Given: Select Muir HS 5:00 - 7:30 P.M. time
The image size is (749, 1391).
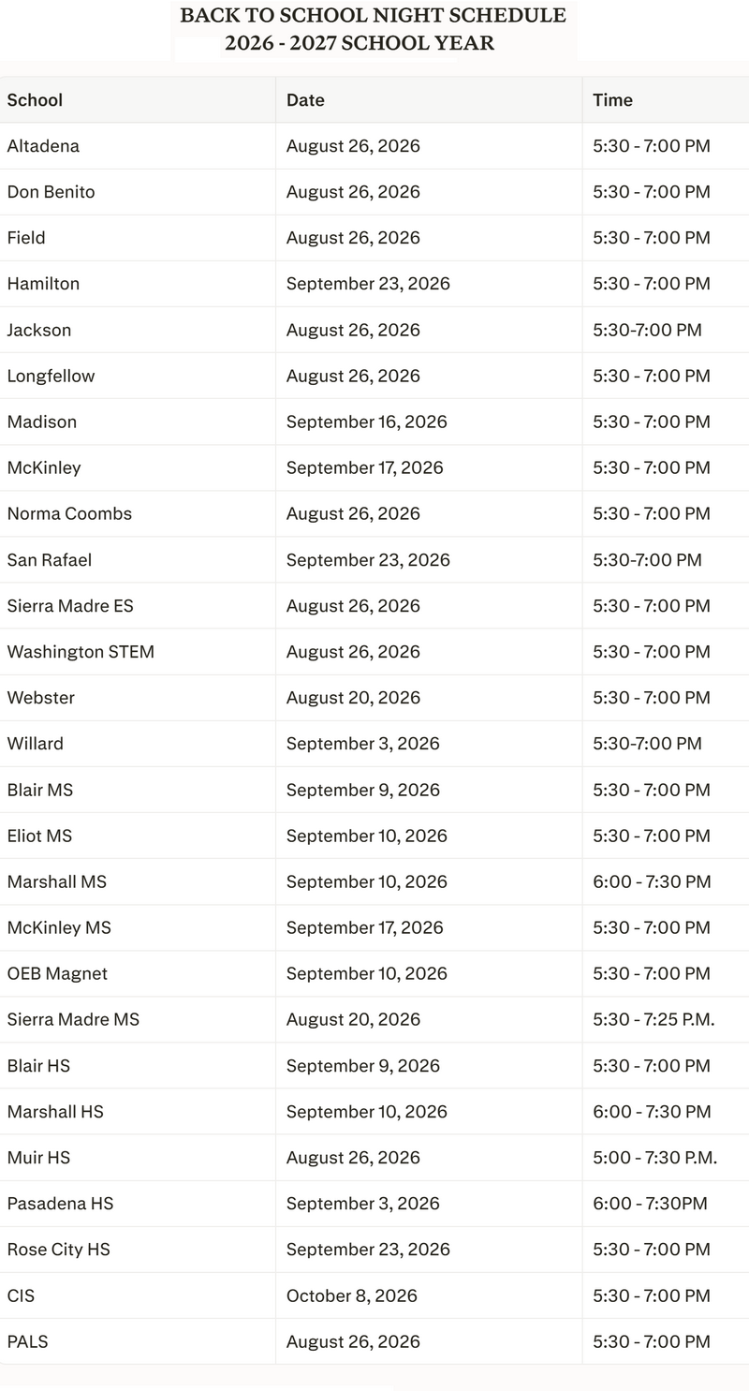Looking at the screenshot, I should (655, 1158).
